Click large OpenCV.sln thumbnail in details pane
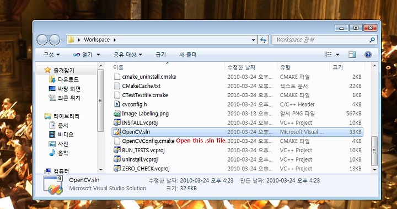The height and width of the screenshot is (209, 397). click(53, 185)
